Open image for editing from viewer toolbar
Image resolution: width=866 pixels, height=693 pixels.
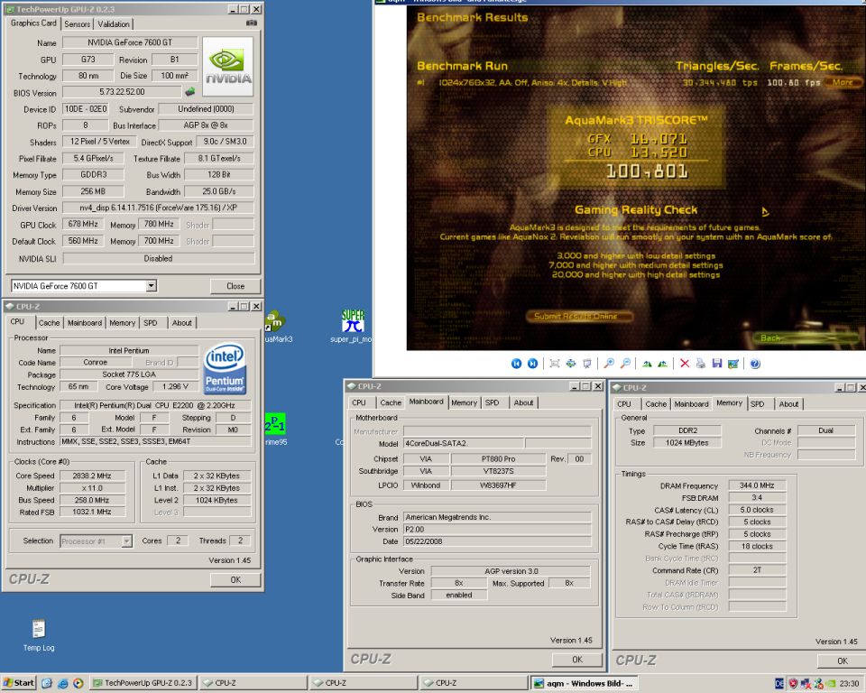pos(732,363)
